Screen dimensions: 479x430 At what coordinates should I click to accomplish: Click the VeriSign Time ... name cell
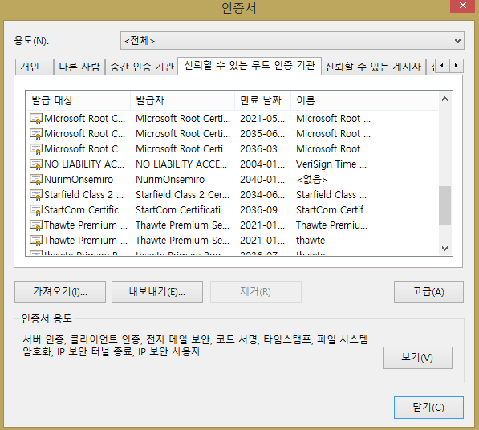[x=331, y=164]
